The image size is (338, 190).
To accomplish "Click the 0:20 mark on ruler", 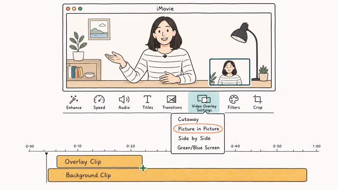I will pos(131,146).
